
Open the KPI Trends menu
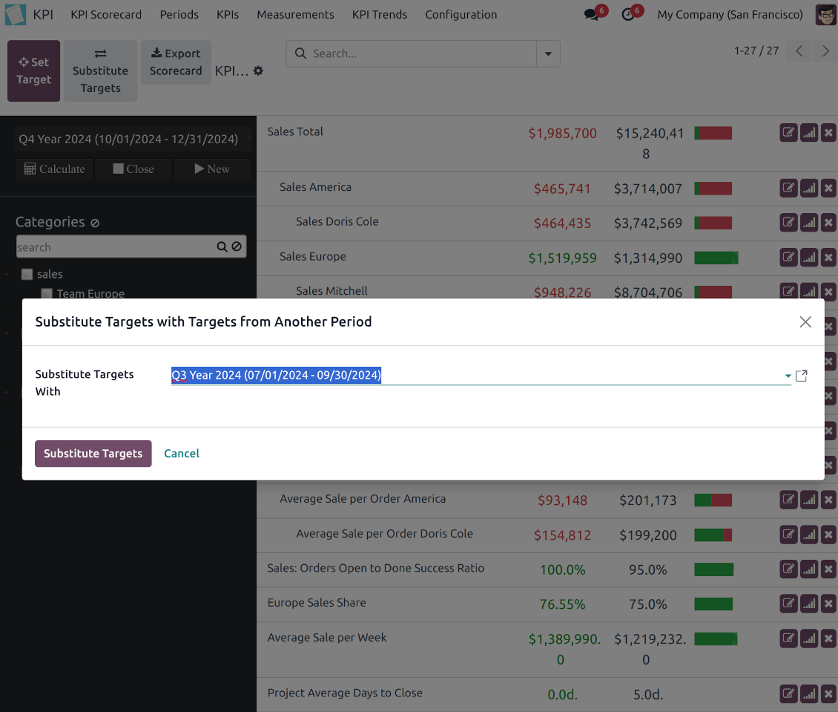tap(380, 15)
